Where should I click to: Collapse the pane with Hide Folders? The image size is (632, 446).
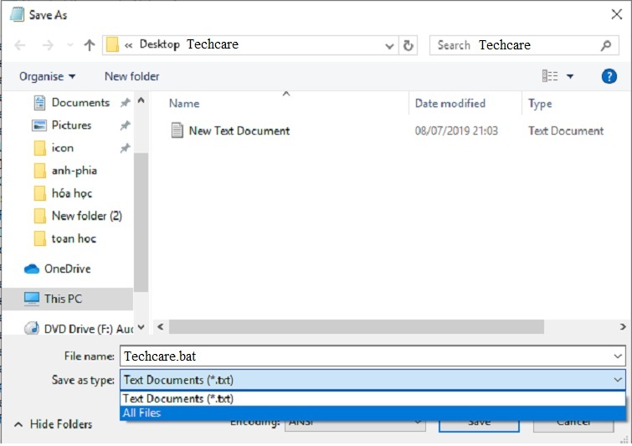[53, 424]
